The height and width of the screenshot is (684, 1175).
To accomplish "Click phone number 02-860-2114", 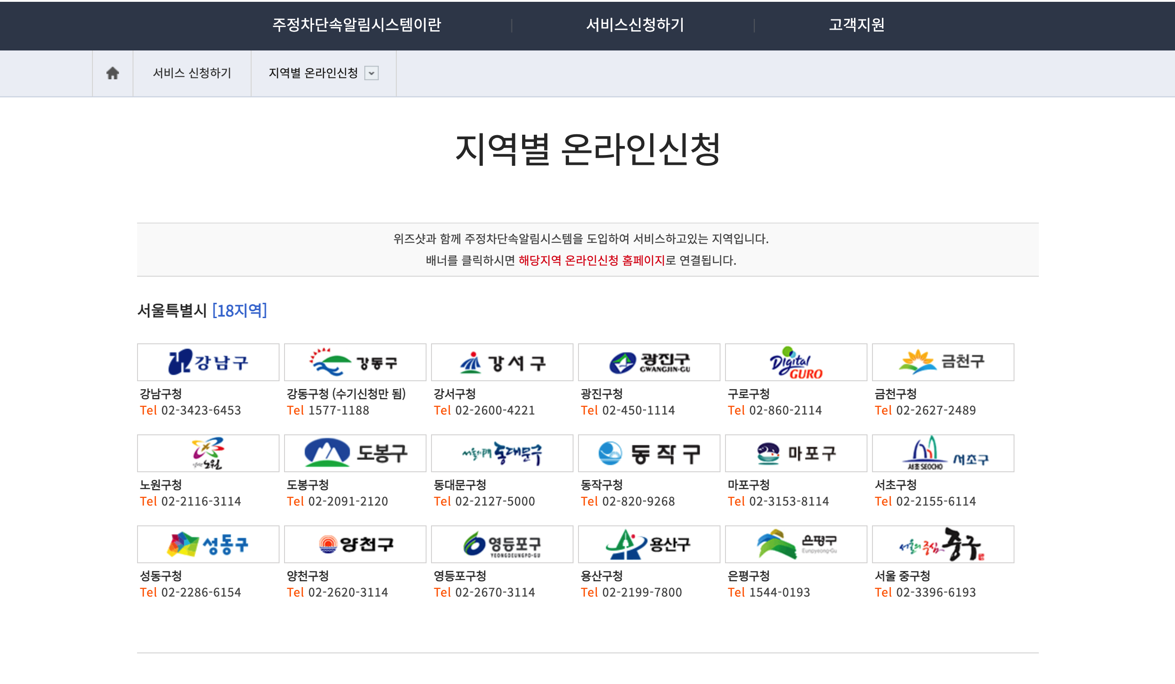I will click(x=785, y=410).
